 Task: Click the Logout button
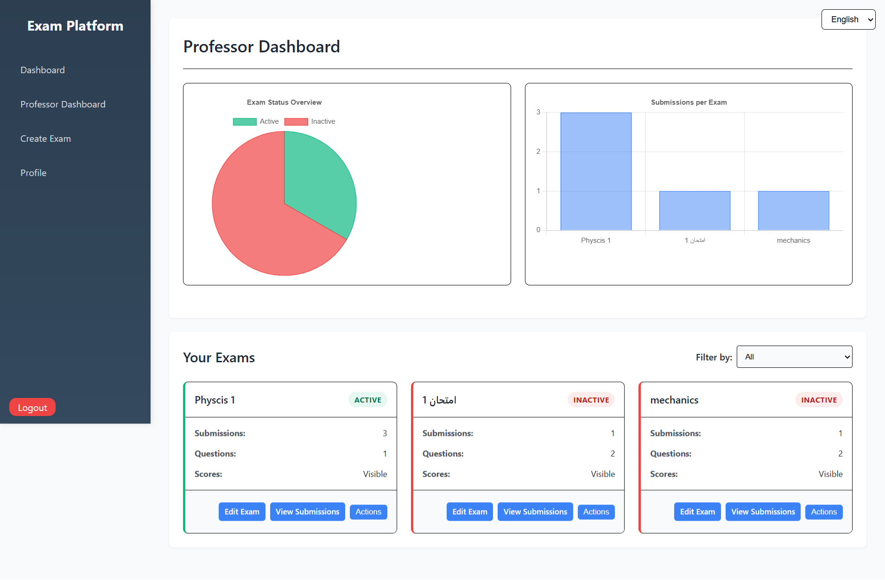pyautogui.click(x=32, y=407)
